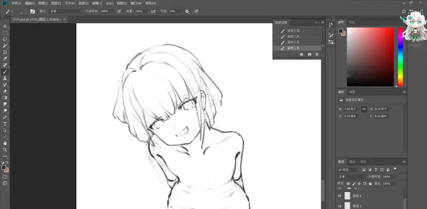This screenshot has height=209, width=427.
Task: Toggle lock transparent pixels in Layers panel
Action: click(349, 184)
